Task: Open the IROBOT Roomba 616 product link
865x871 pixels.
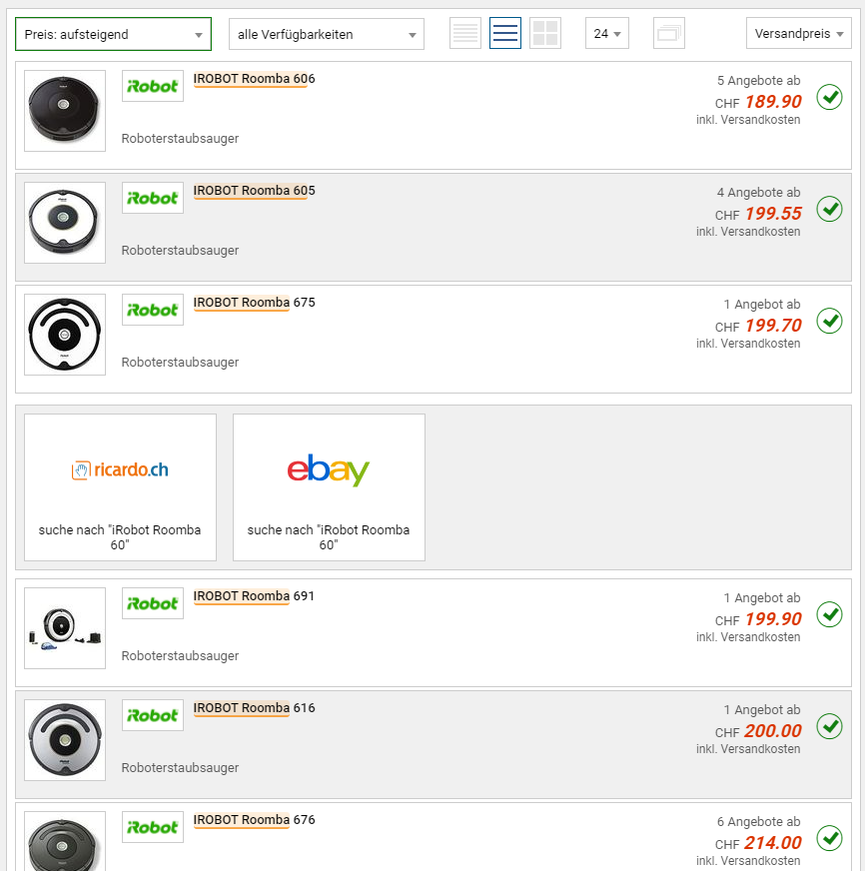Action: (254, 708)
